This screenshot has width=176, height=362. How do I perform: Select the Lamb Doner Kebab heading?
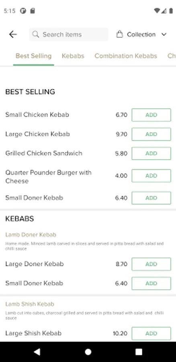pyautogui.click(x=31, y=235)
